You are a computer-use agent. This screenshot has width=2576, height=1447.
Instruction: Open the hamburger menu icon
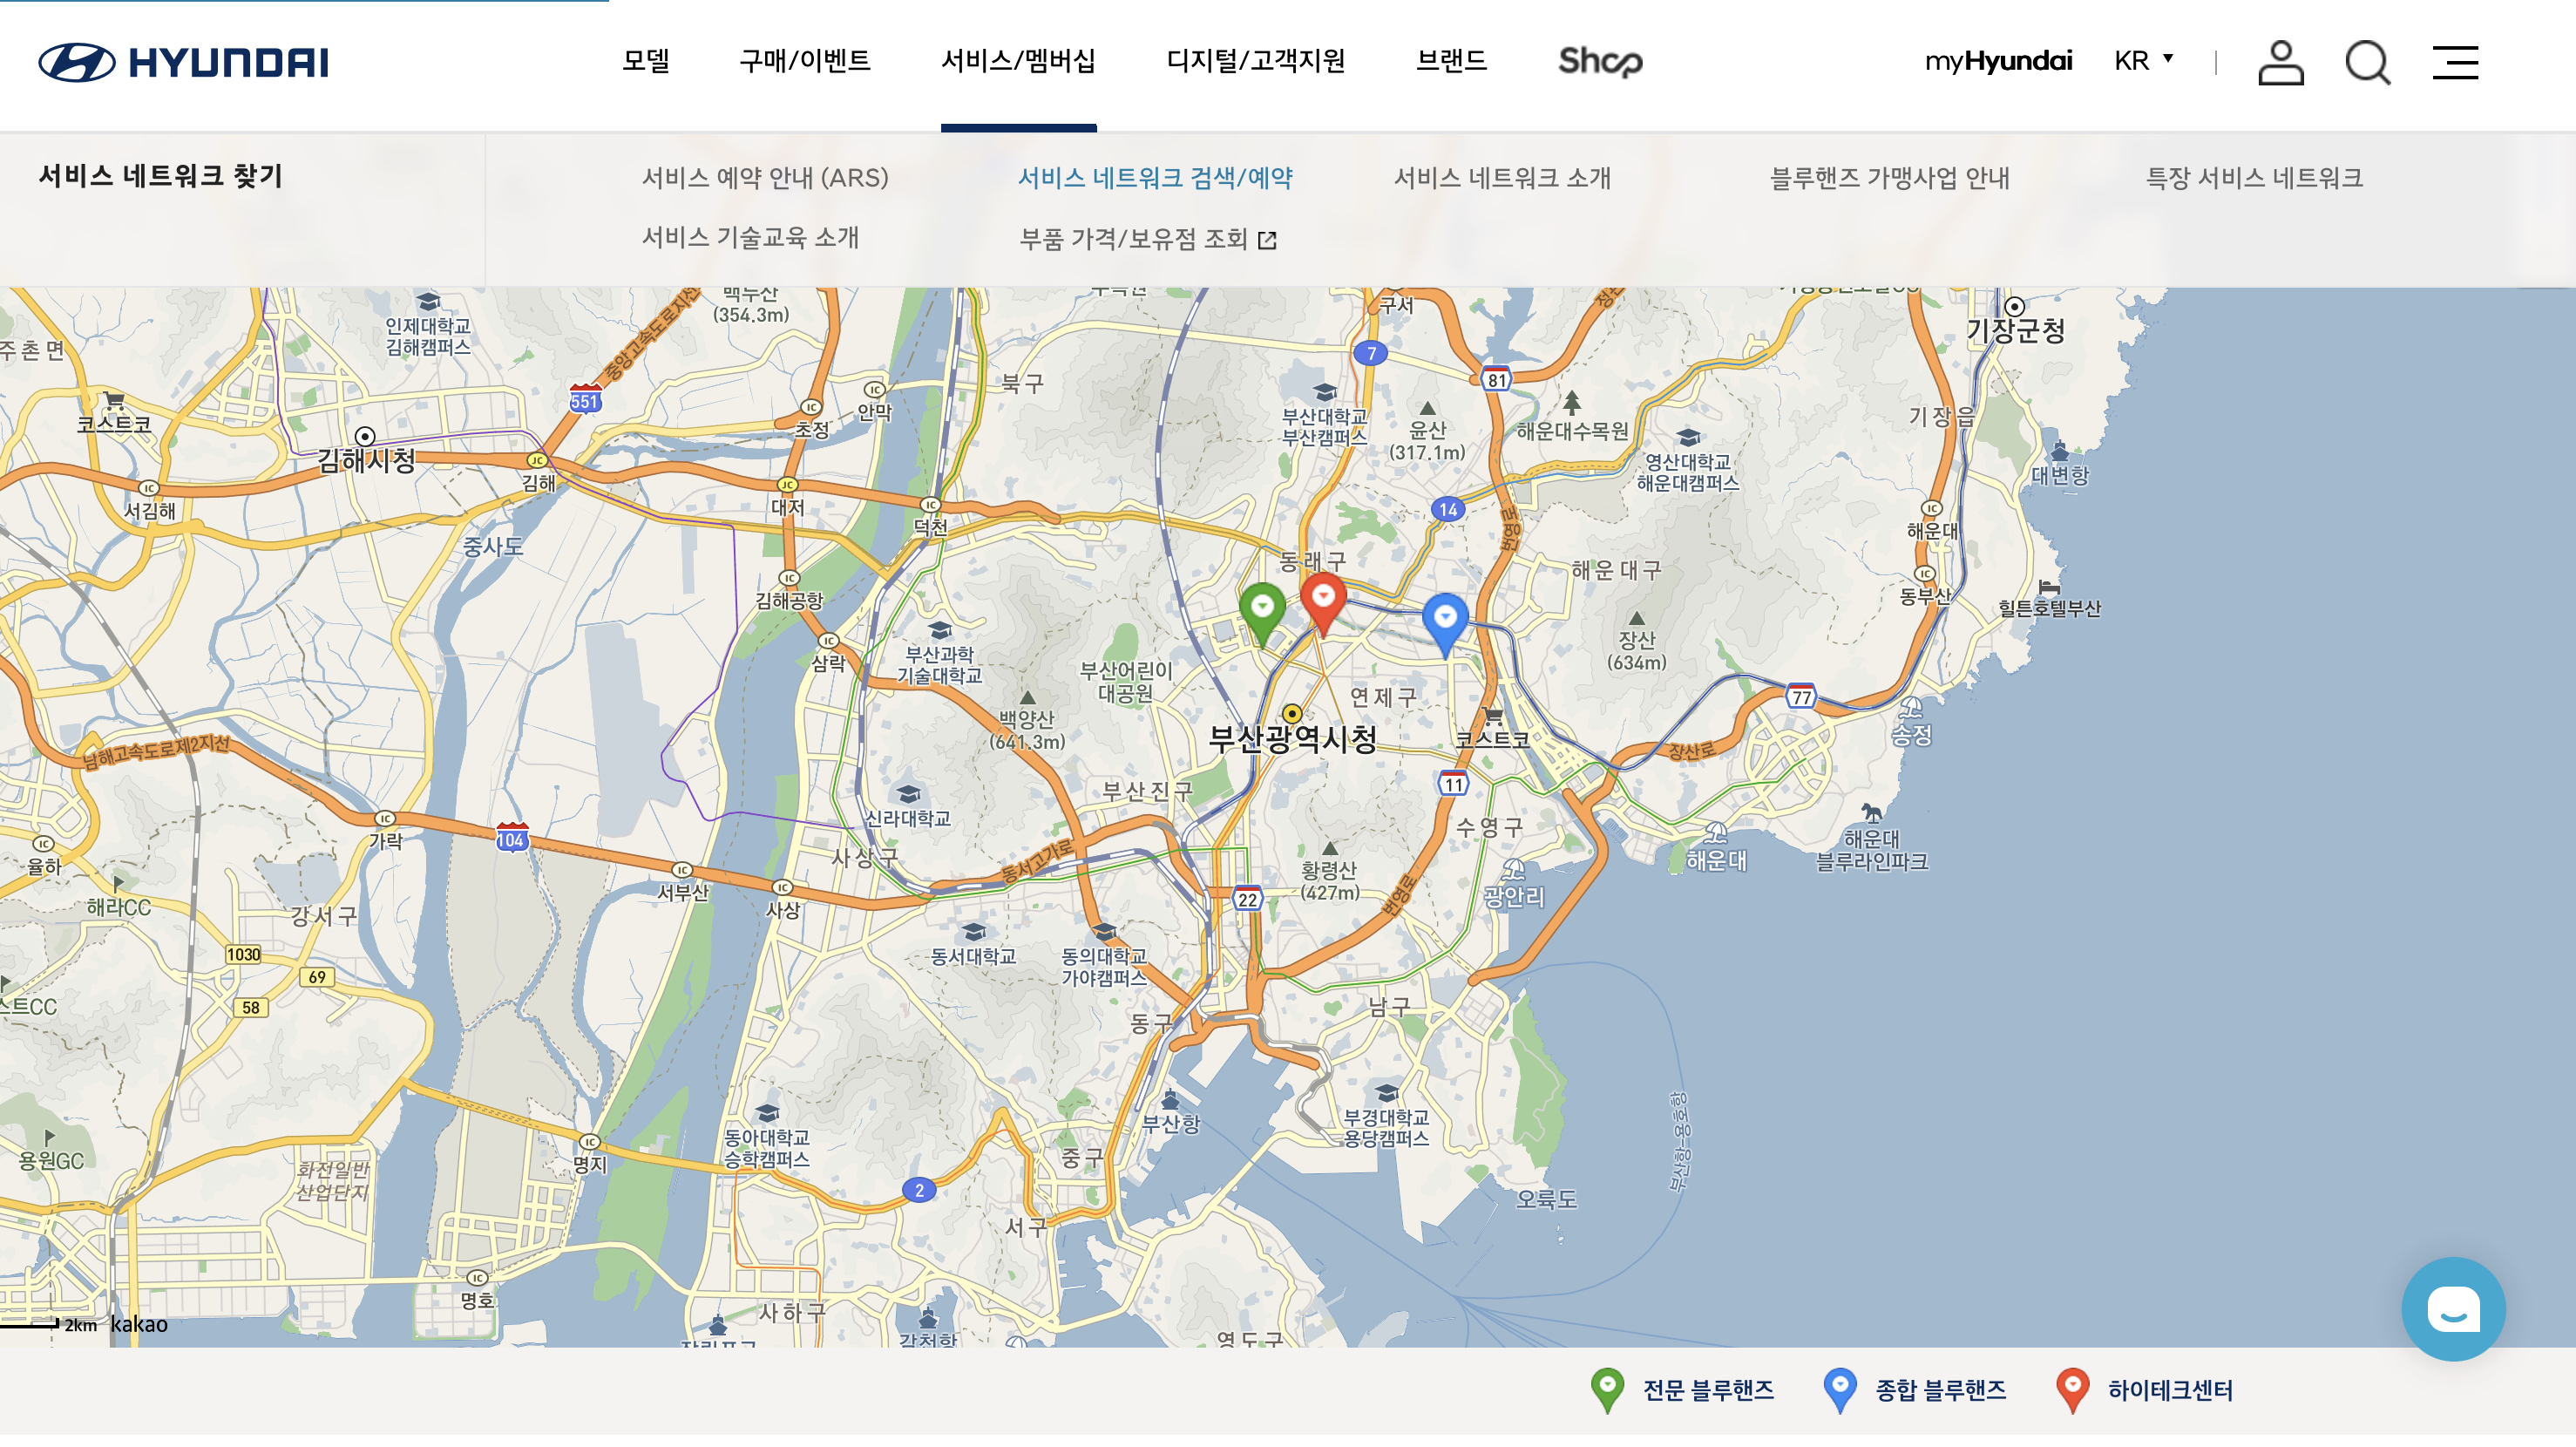[x=2455, y=62]
